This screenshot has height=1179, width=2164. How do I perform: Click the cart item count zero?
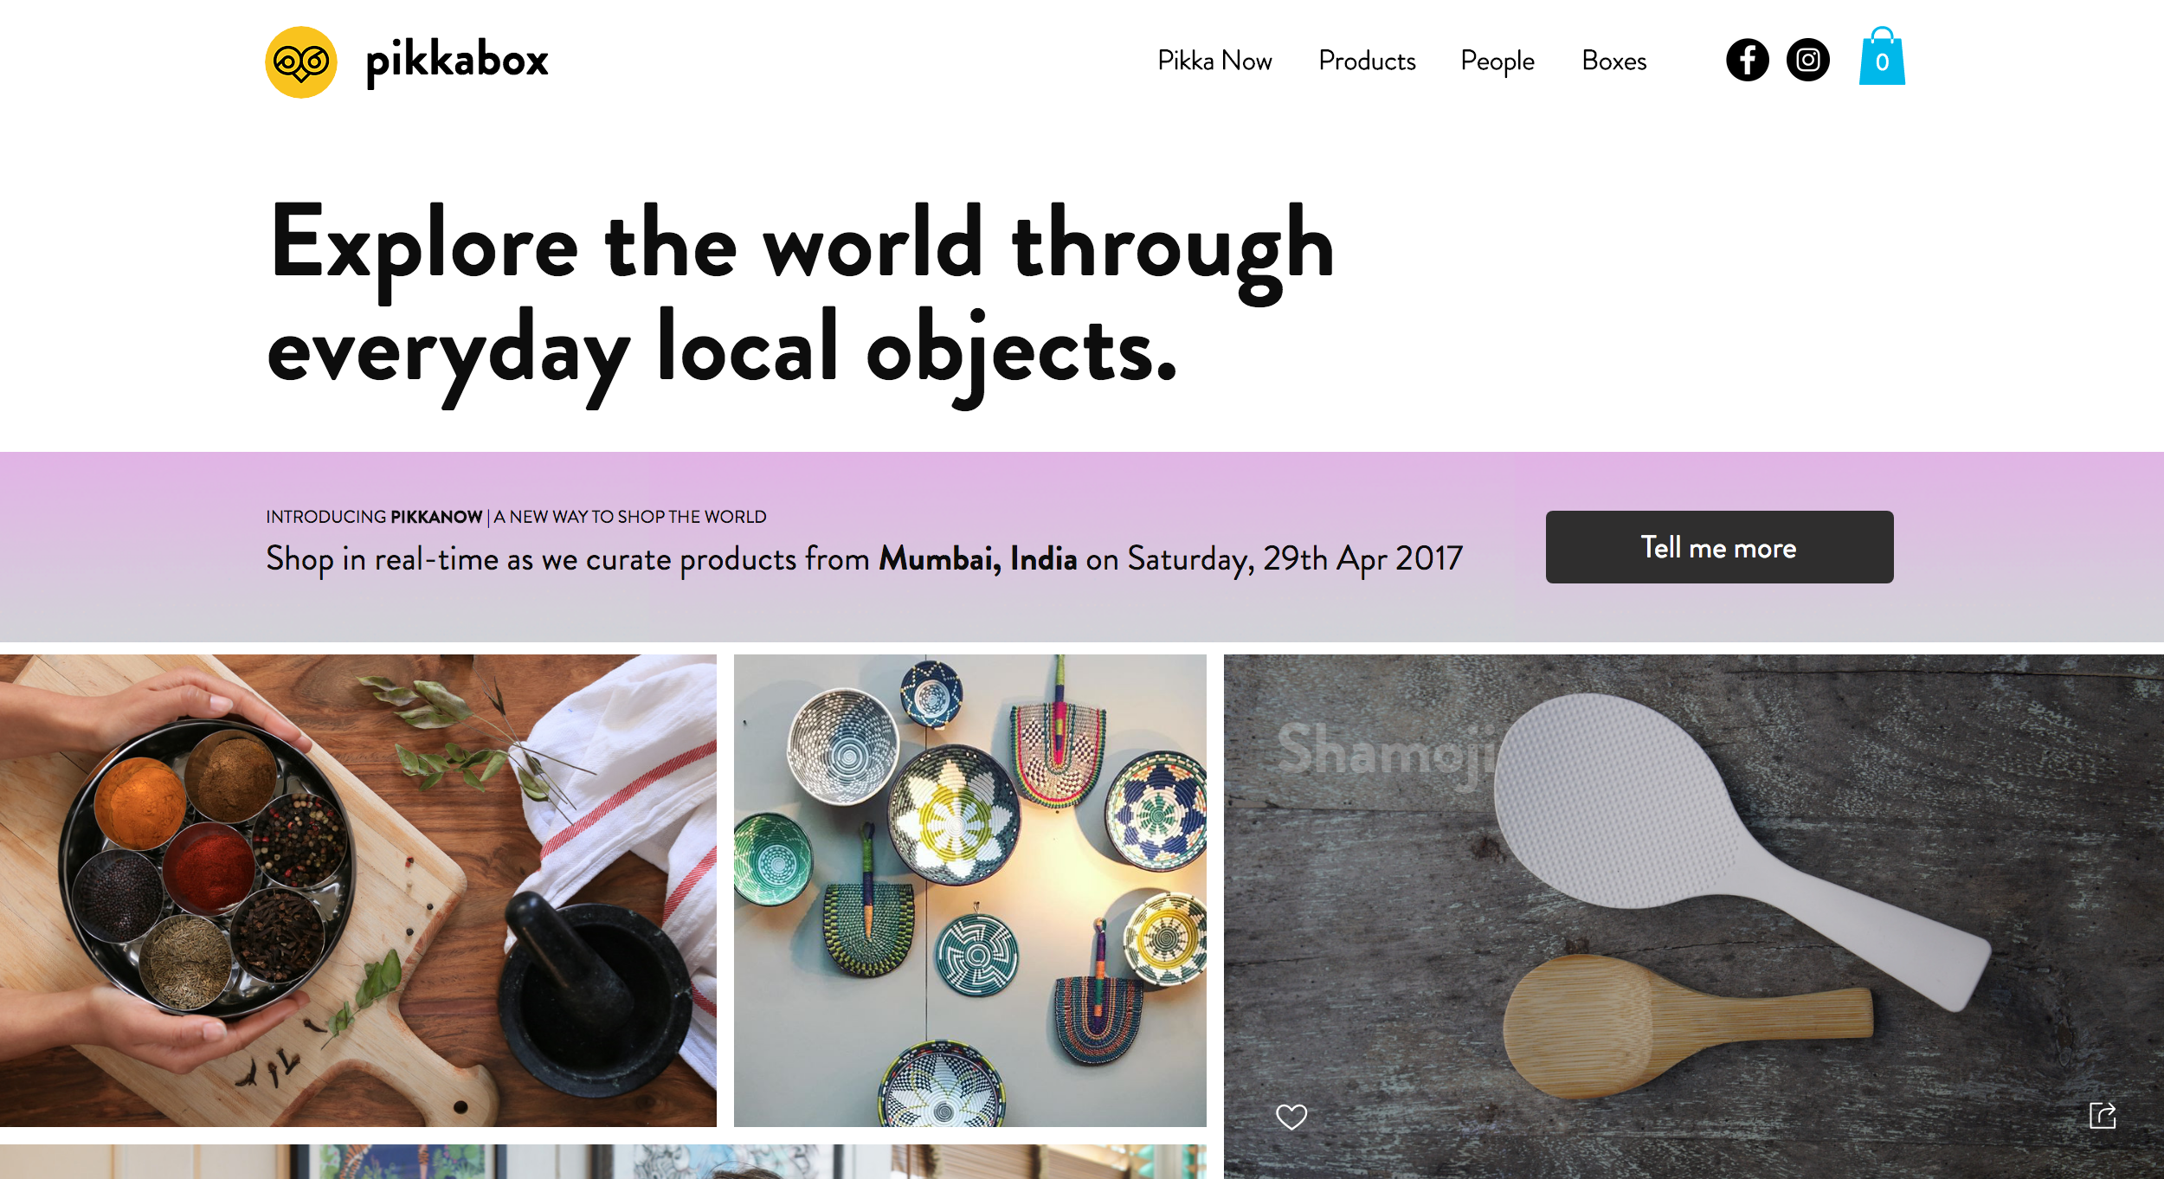pyautogui.click(x=1882, y=62)
